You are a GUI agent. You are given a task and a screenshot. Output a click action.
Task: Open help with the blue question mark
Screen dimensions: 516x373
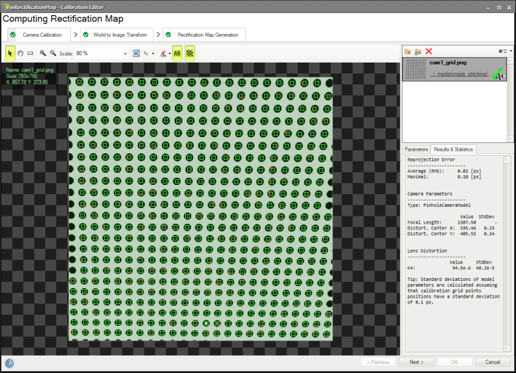pos(10,363)
